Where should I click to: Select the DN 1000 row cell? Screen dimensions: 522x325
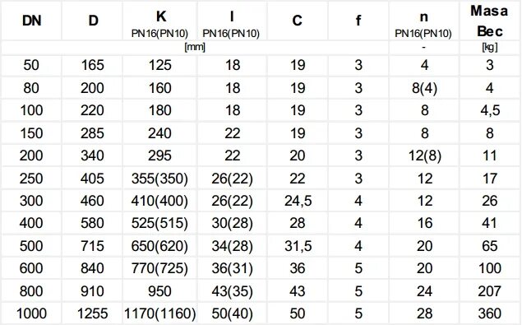31,313
